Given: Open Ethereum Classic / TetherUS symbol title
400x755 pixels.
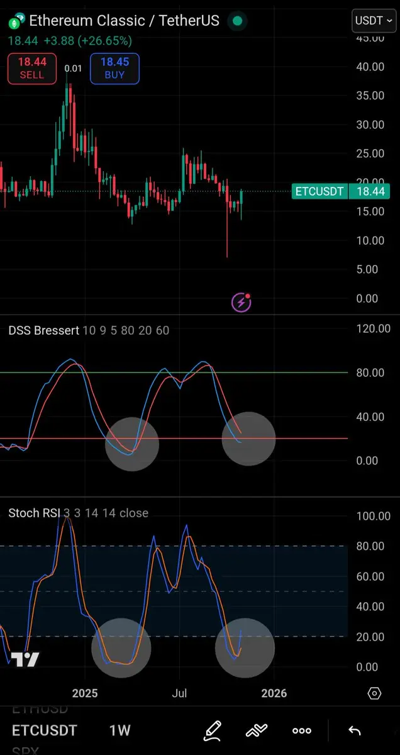Looking at the screenshot, I should [x=125, y=21].
